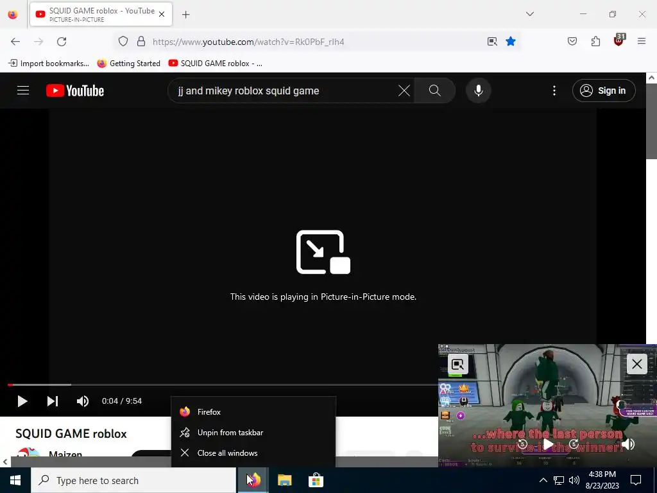Open the YouTube guide hamburger menu
Viewport: 657px width, 493px height.
(x=23, y=91)
